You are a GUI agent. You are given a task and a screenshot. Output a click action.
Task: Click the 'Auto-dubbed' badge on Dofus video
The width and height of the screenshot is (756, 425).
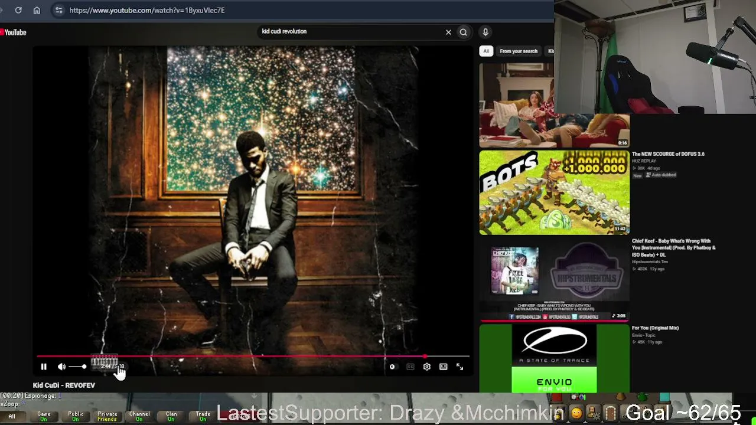pyautogui.click(x=661, y=175)
